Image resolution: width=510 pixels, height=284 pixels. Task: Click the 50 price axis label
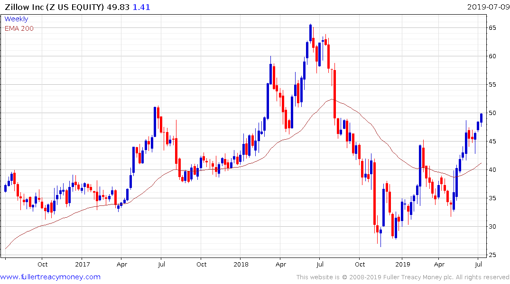(x=492, y=113)
